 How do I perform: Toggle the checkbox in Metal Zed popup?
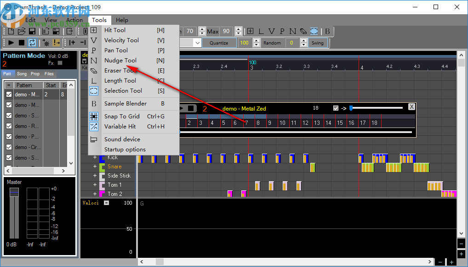pos(336,108)
